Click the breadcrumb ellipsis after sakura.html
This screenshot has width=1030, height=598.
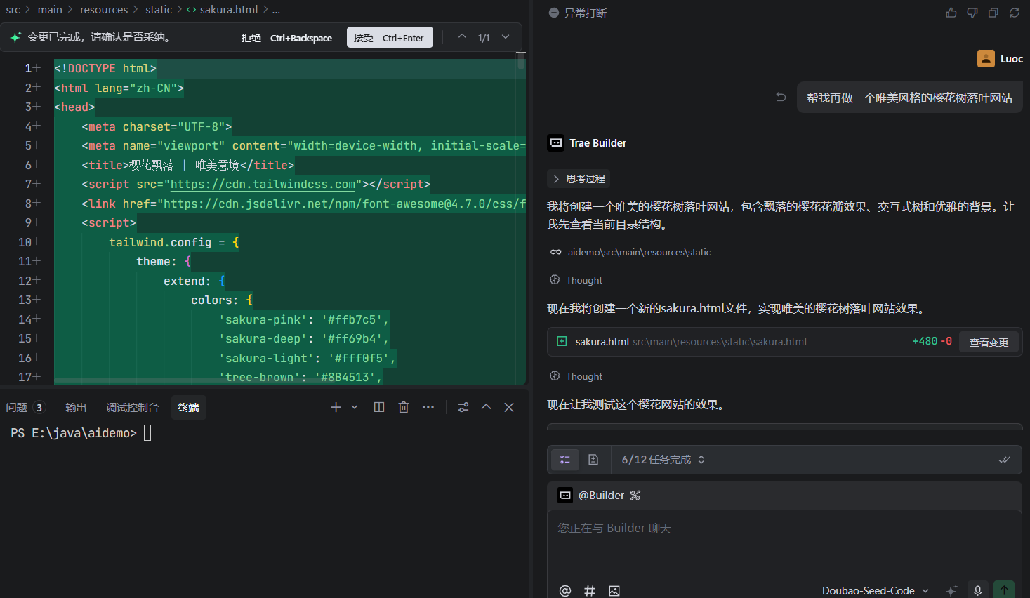[276, 10]
